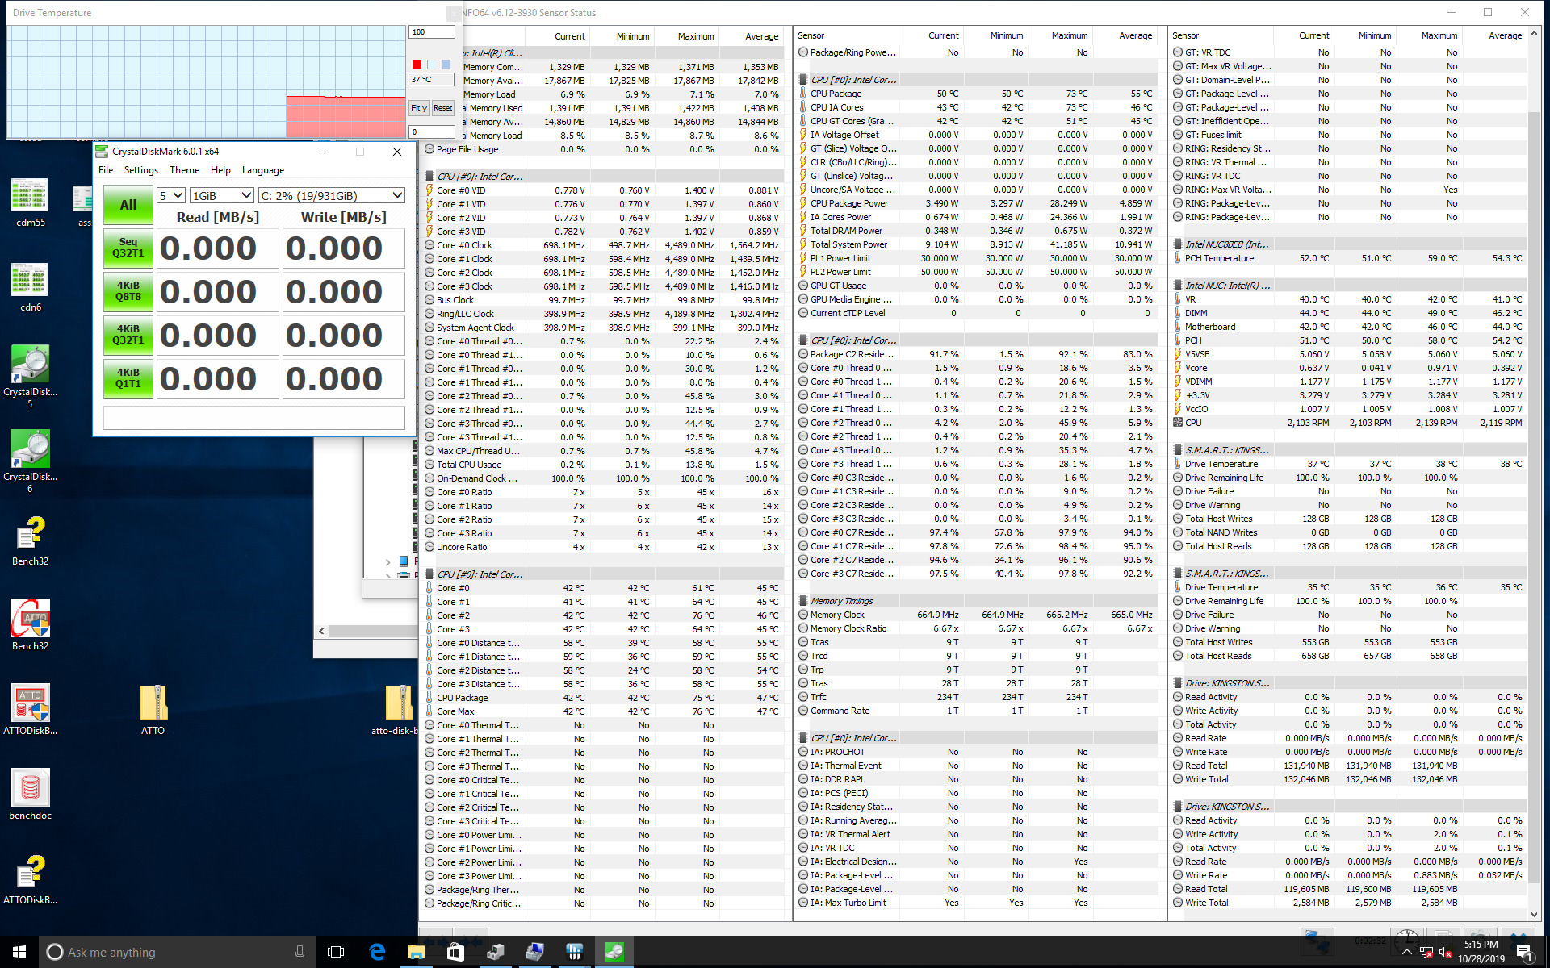This screenshot has height=968, width=1550.
Task: Run the 4KiB Q8T8 test button
Action: point(128,291)
